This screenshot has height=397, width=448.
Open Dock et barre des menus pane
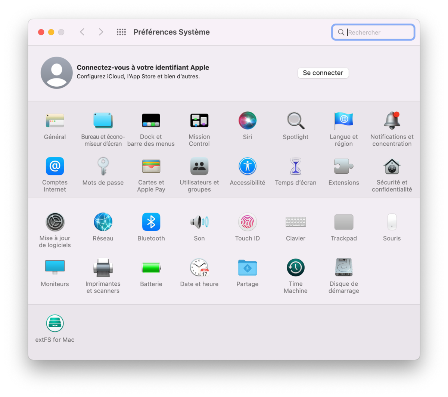[x=151, y=121]
